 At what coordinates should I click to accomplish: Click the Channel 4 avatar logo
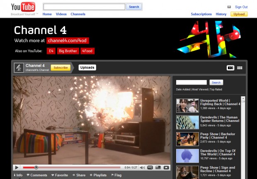[x=19, y=68]
